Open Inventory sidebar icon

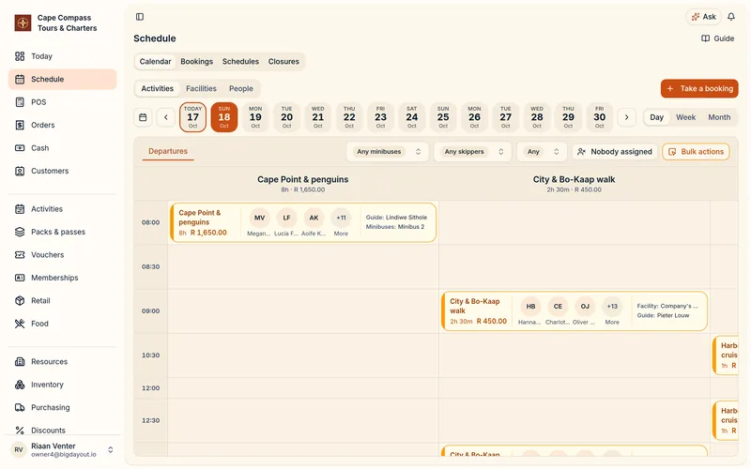point(20,385)
